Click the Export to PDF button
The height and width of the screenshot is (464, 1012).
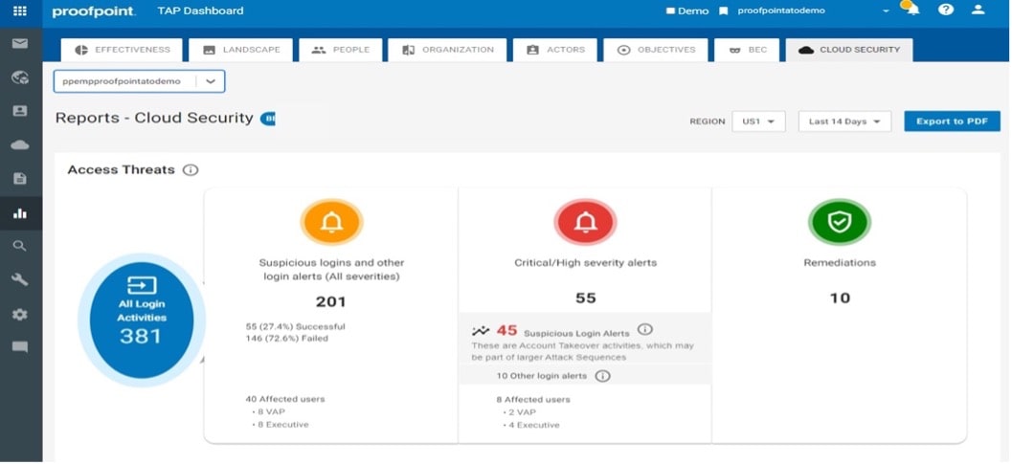tap(952, 122)
